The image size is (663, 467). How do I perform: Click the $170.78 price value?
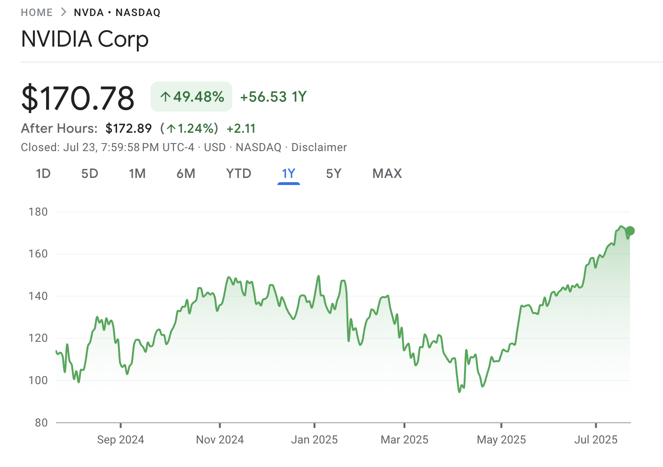tap(78, 98)
